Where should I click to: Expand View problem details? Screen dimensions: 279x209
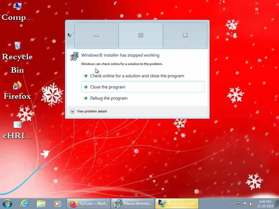89,111
